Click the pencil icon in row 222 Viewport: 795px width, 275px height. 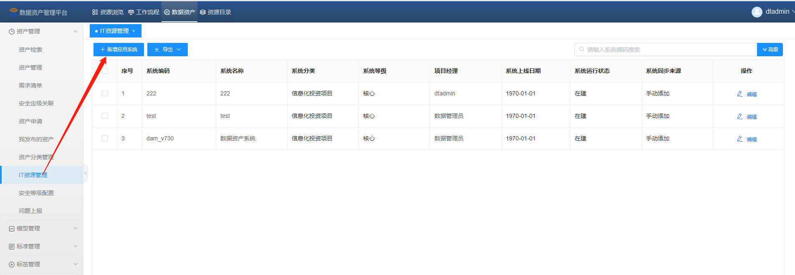click(x=739, y=94)
